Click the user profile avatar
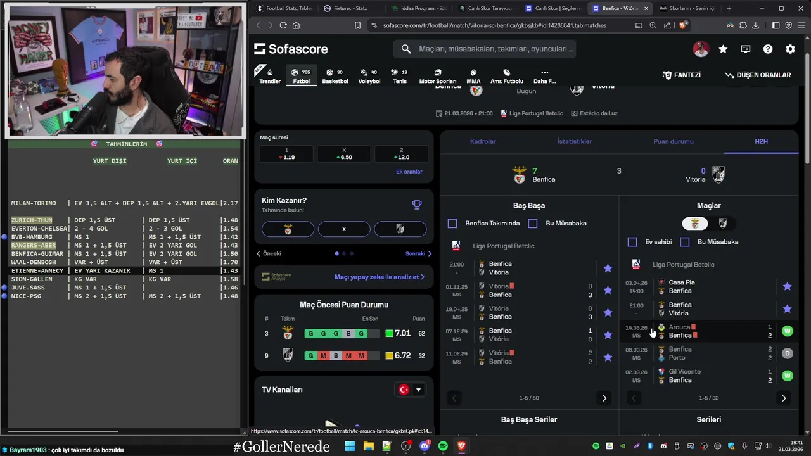 pyautogui.click(x=701, y=49)
